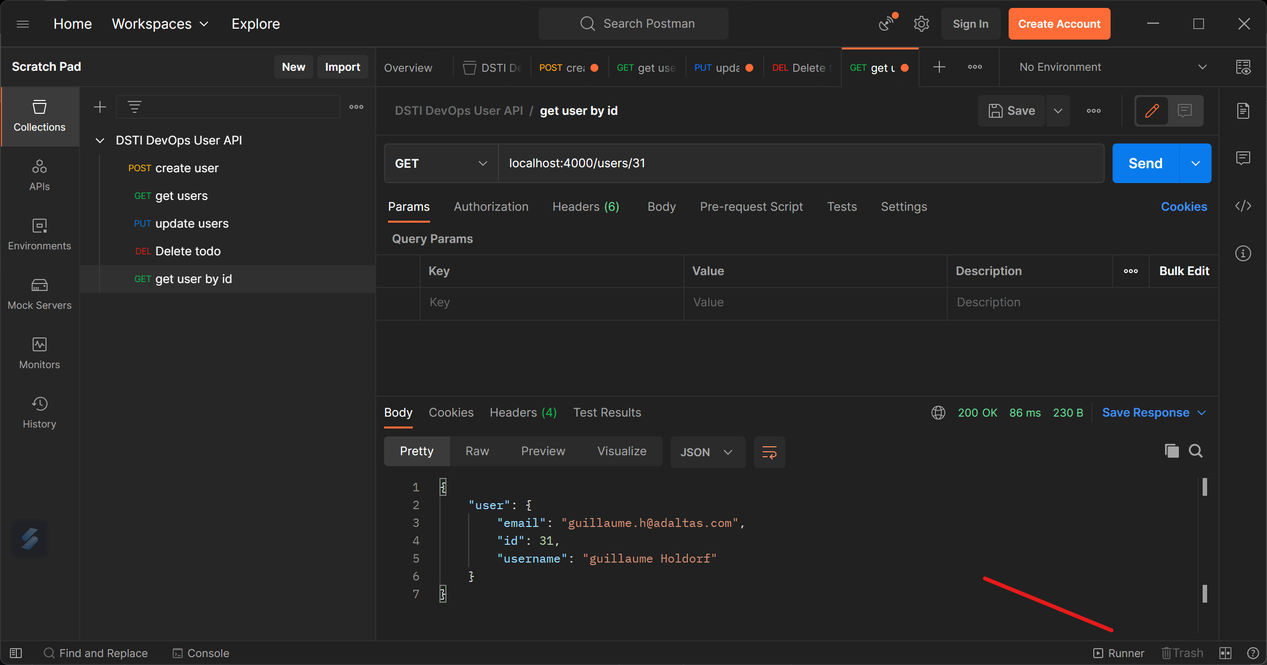This screenshot has height=665, width=1267.
Task: Open the environment quick look icon
Action: click(x=1243, y=67)
